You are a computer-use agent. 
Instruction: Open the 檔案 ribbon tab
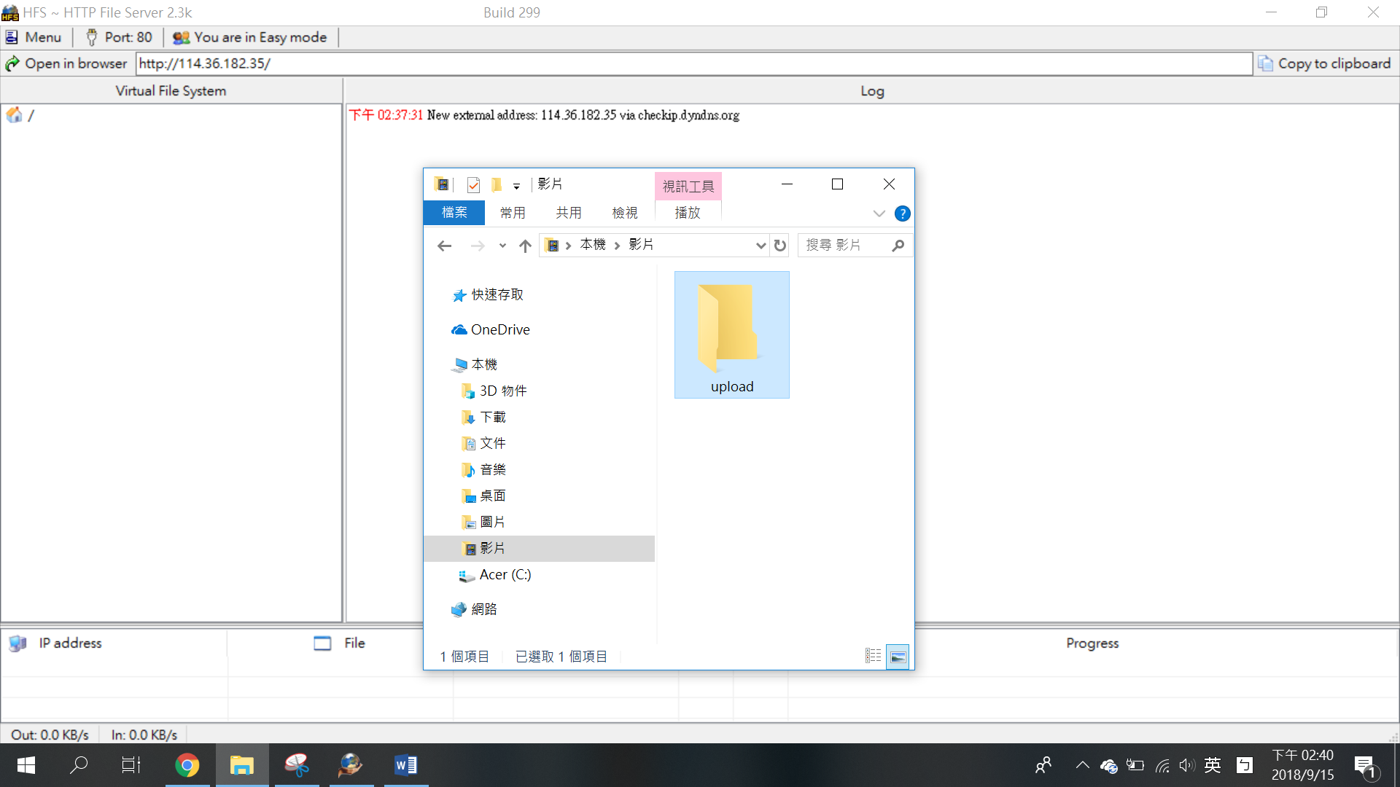tap(454, 213)
